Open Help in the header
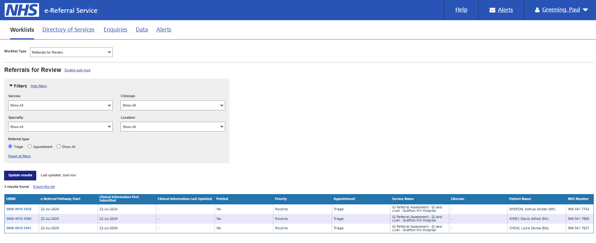Viewport: 596px width, 243px height. [461, 10]
